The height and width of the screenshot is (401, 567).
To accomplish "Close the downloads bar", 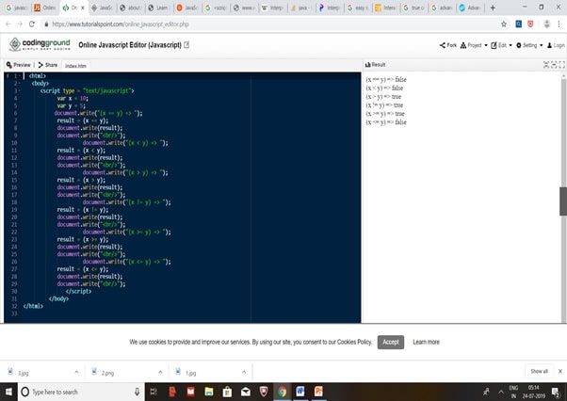I will pos(560,372).
